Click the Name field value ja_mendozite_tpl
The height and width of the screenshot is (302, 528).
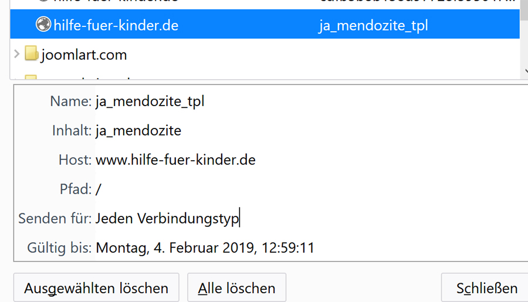pos(150,101)
